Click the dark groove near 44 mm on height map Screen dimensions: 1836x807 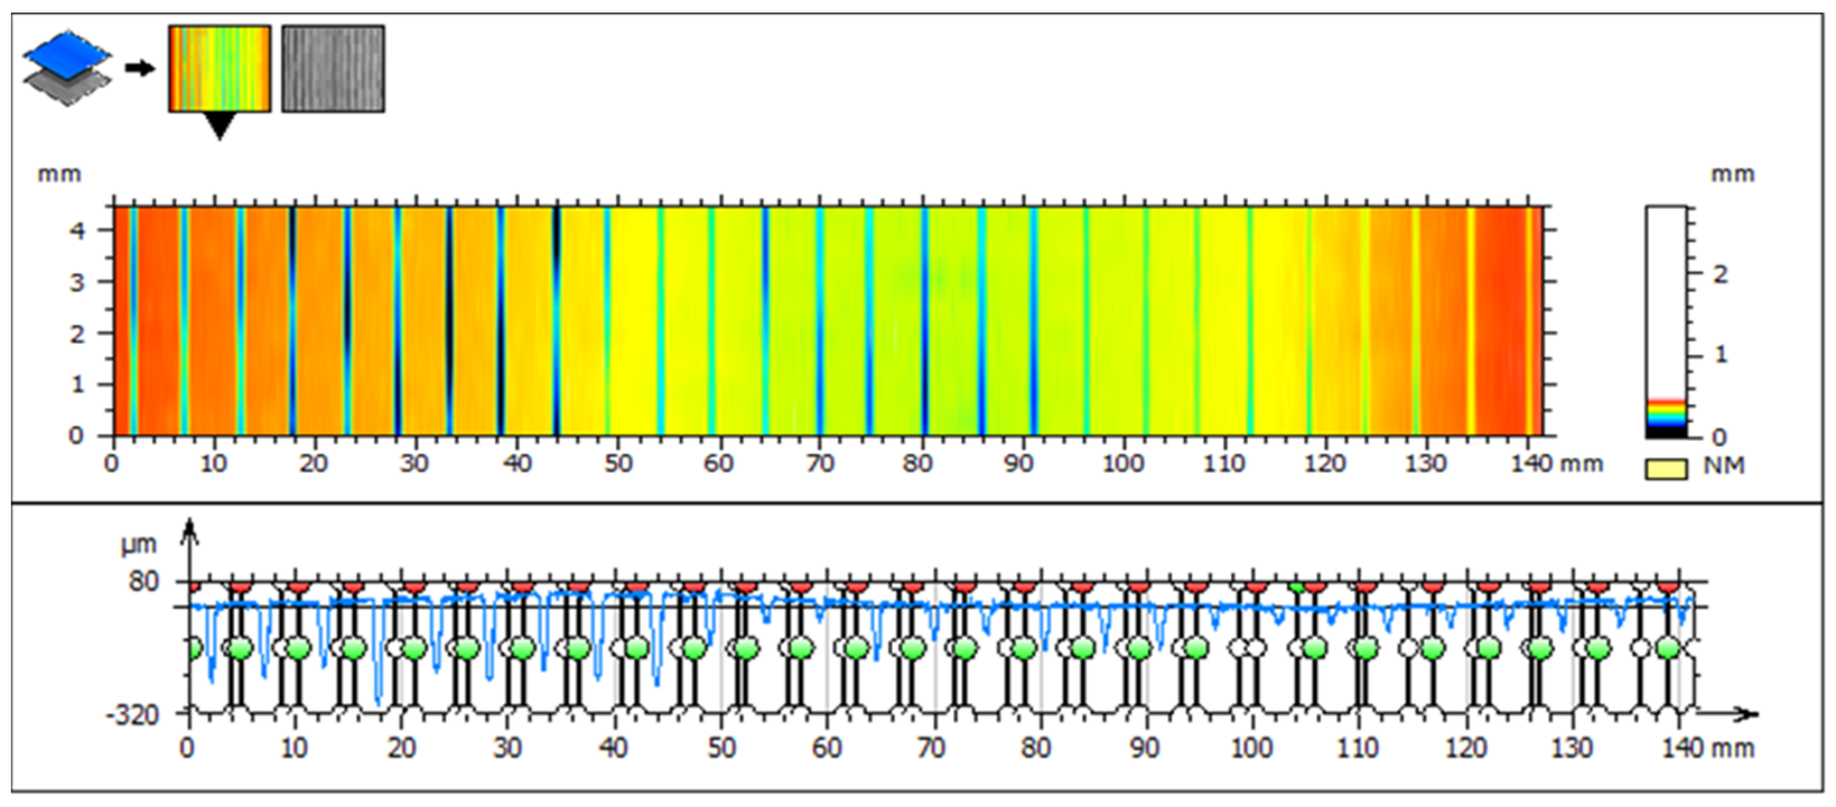point(557,320)
